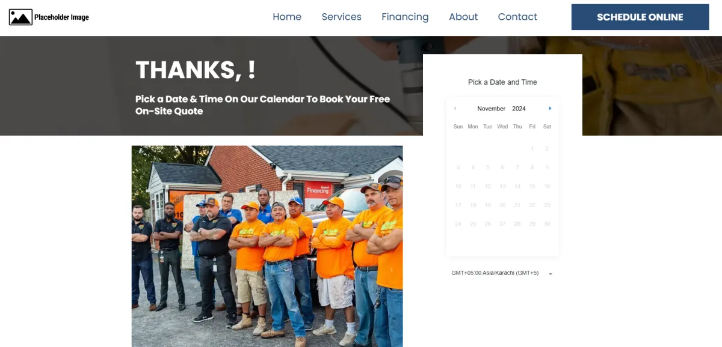The width and height of the screenshot is (722, 347).
Task: Click the team group photo
Action: point(267,246)
